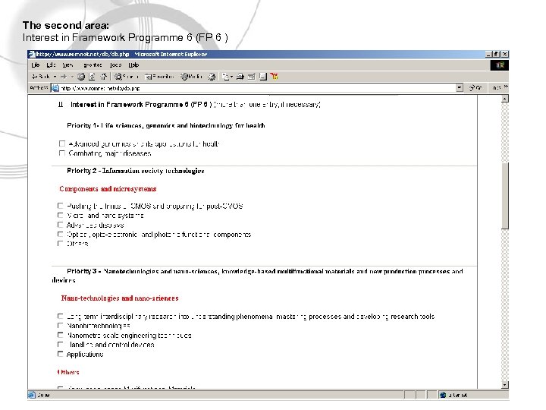Viewport: 546px width, 410px height.
Task: Open the Forward button dropdown arrow
Action: click(x=72, y=77)
